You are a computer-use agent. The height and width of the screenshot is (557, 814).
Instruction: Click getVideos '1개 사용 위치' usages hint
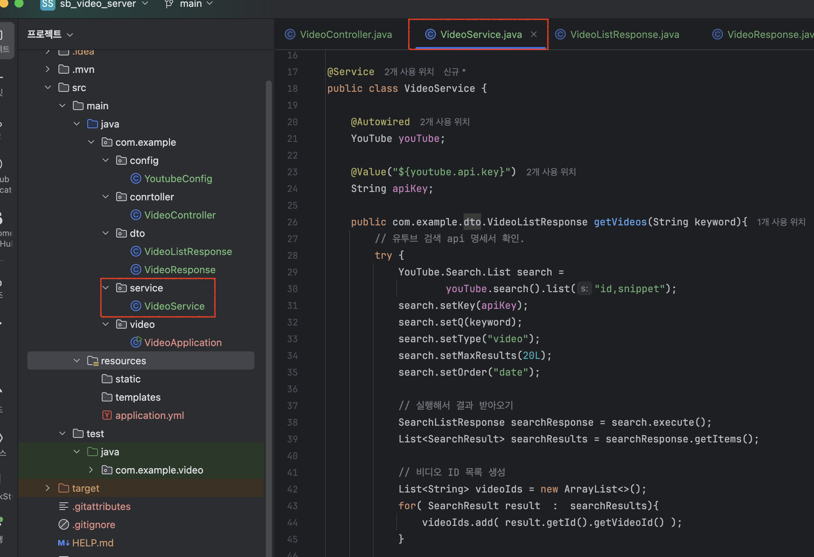781,222
